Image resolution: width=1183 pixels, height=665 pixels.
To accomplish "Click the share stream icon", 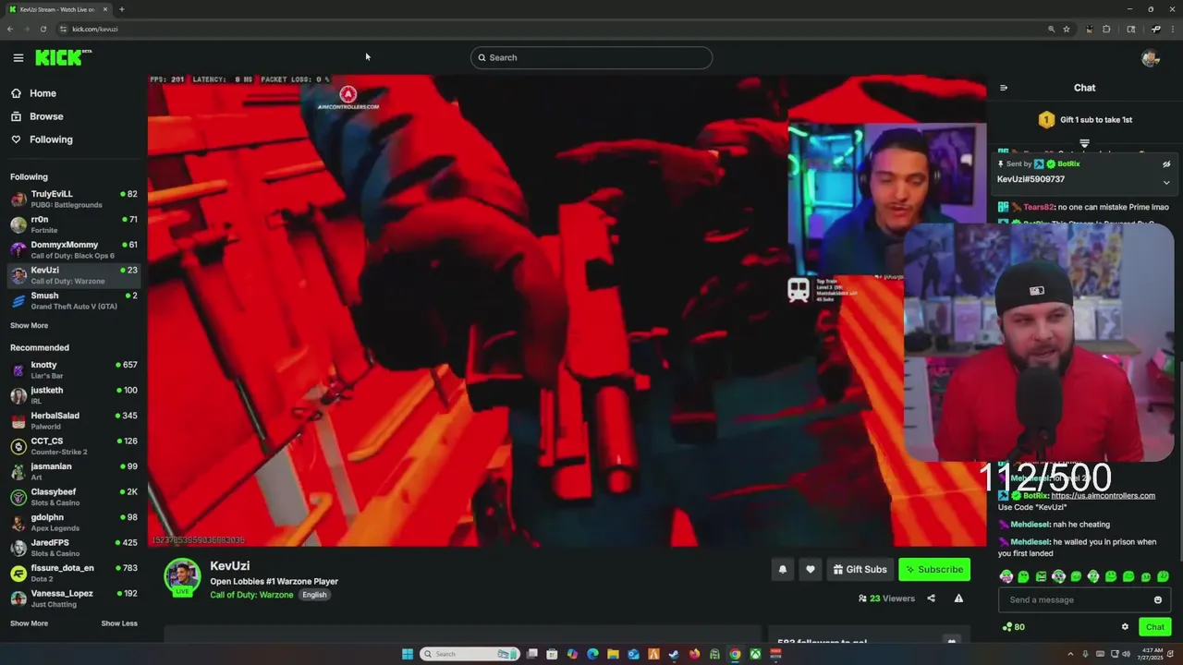I will pos(931,598).
